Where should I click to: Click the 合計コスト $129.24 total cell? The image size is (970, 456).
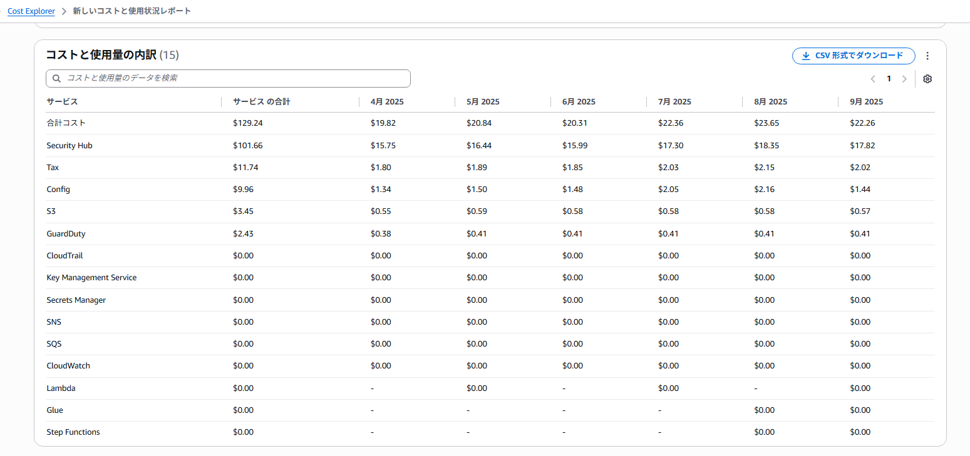(x=248, y=123)
